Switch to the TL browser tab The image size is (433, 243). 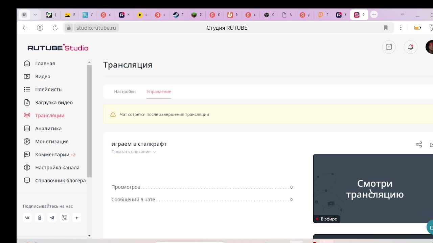88,15
